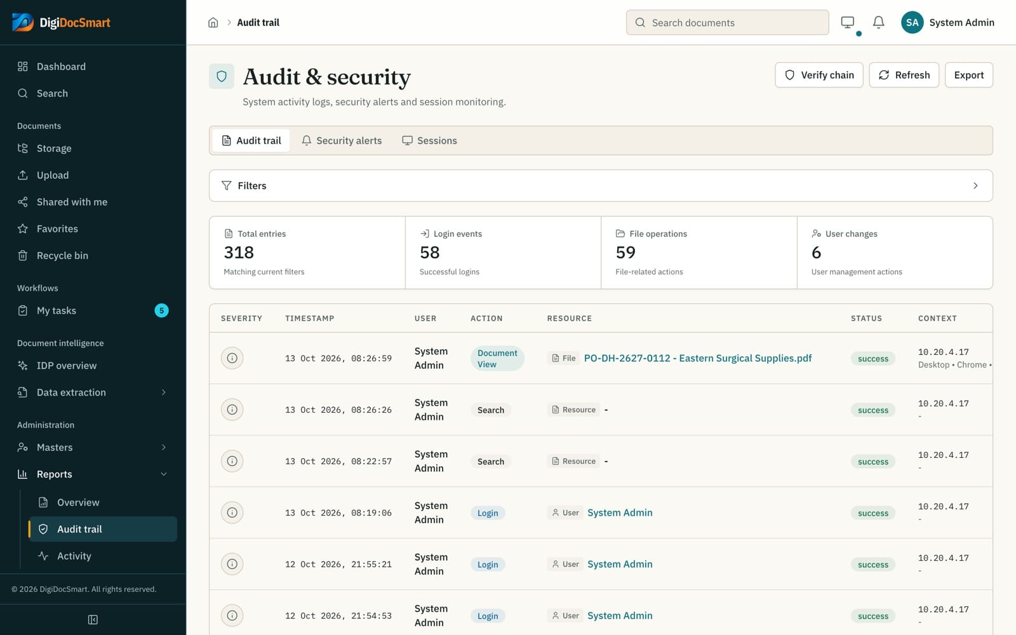Click Document View action badge
This screenshot has width=1016, height=635.
pos(497,359)
